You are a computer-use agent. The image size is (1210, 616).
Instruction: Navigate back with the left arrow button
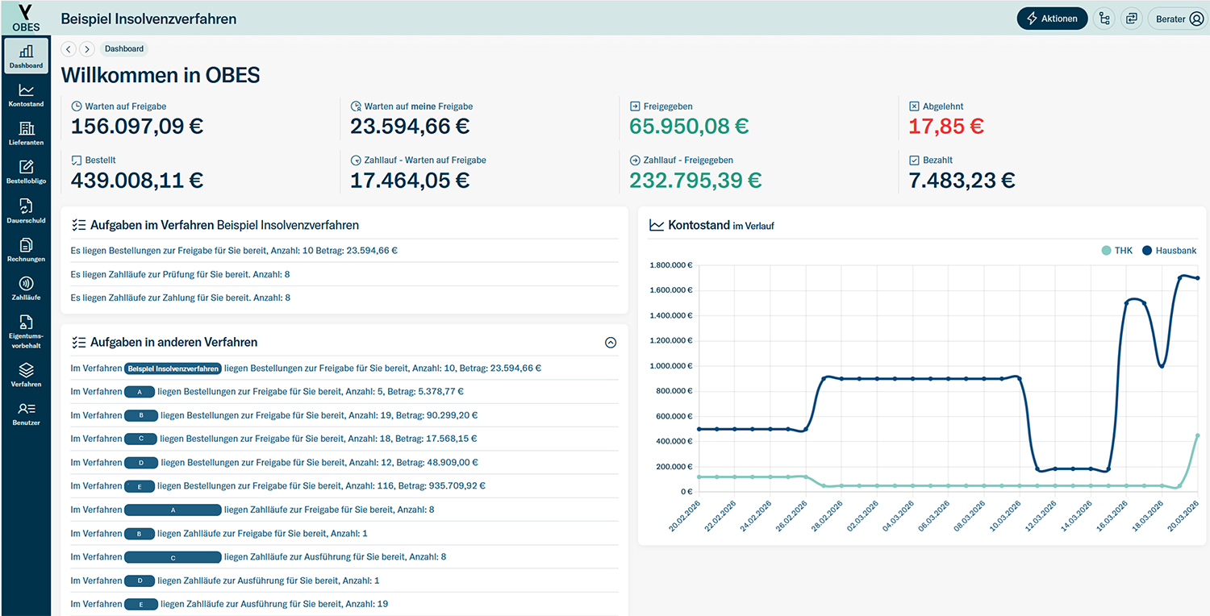[69, 49]
